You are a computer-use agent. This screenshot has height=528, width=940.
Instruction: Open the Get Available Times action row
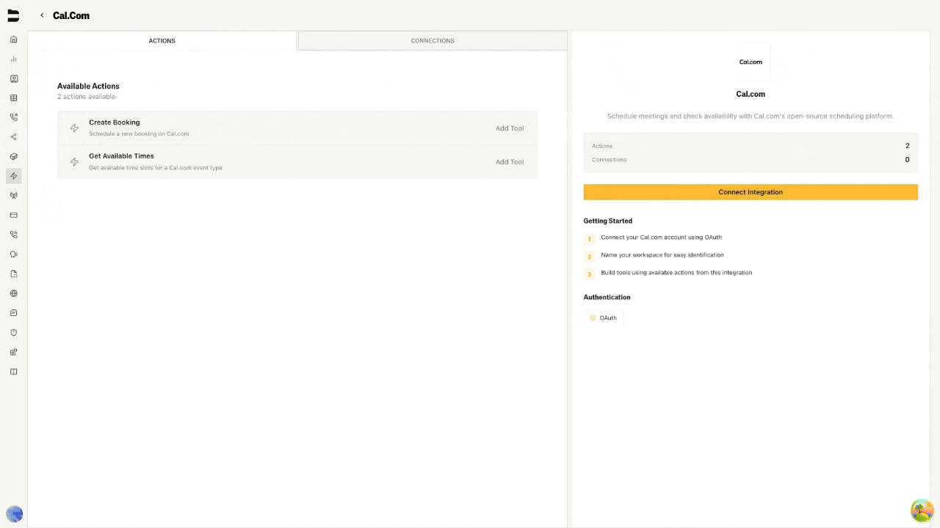(297, 162)
